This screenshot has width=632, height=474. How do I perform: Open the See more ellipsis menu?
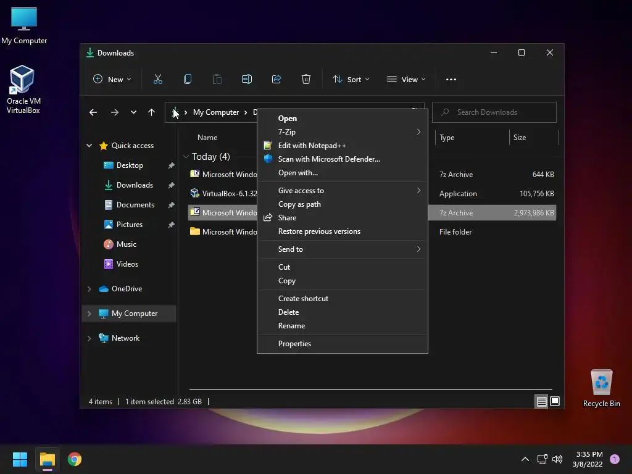pos(451,80)
